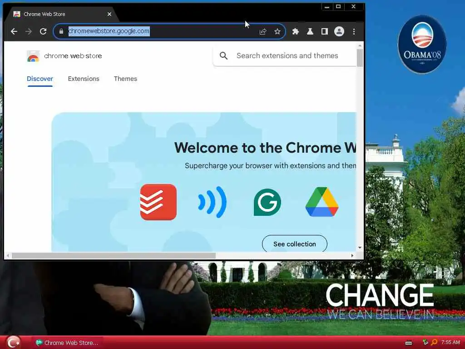Click the magnifier search icon

point(223,56)
